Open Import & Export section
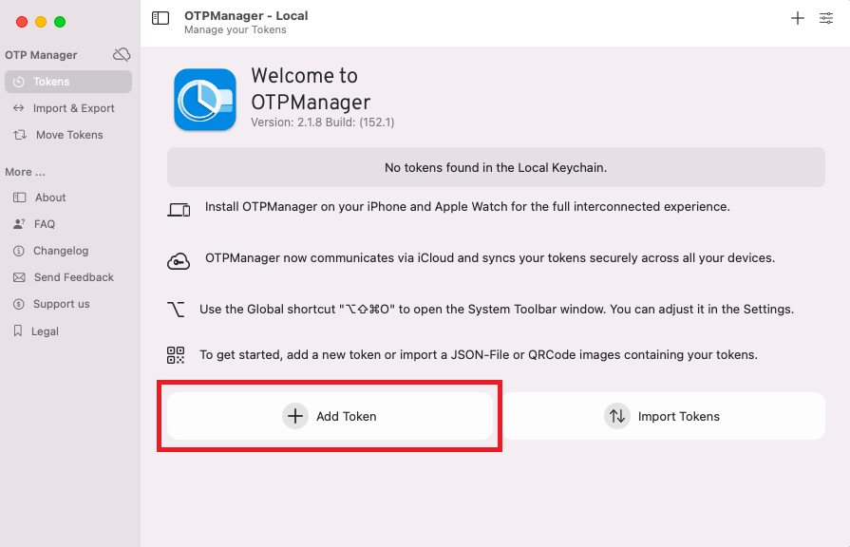This screenshot has width=850, height=547. click(x=68, y=108)
